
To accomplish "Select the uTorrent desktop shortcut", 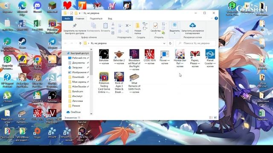I will pyautogui.click(x=7, y=96).
